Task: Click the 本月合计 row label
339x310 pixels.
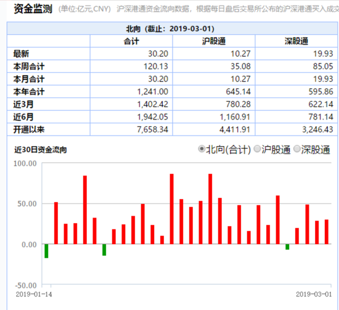Action: [x=29, y=79]
